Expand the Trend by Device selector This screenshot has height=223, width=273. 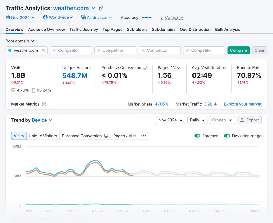coord(42,120)
